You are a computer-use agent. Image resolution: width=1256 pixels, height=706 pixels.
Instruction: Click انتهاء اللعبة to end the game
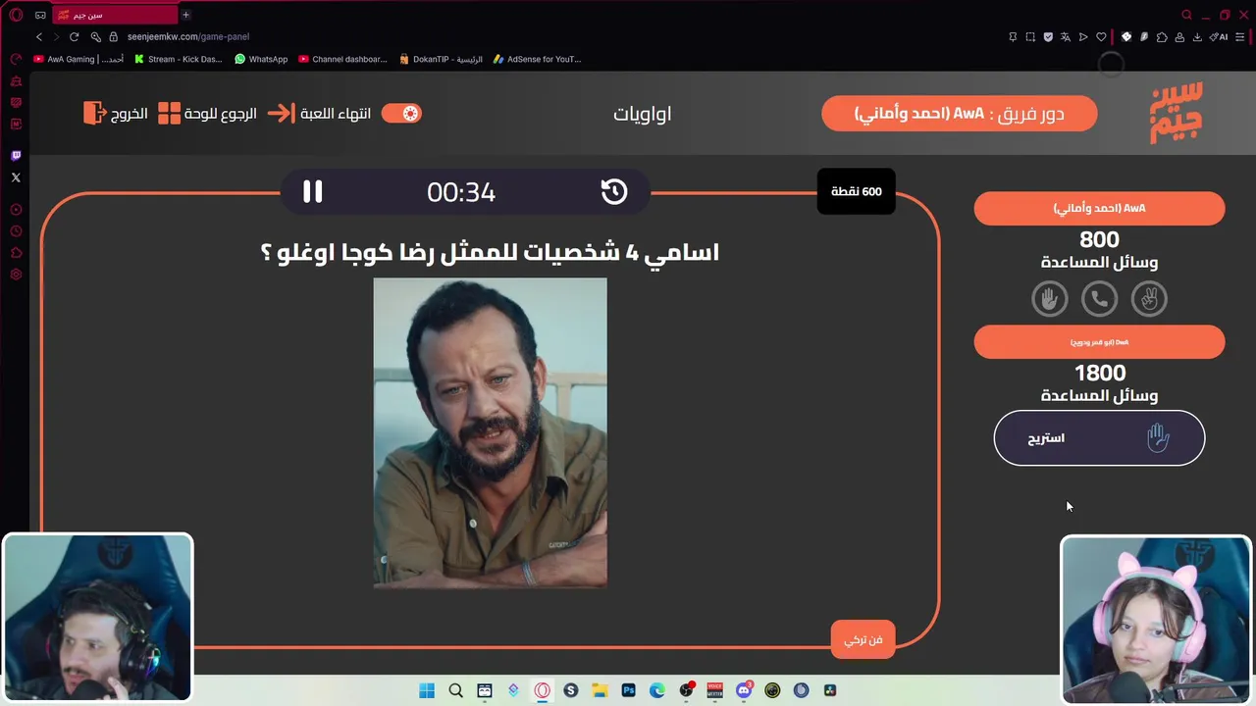coord(319,113)
